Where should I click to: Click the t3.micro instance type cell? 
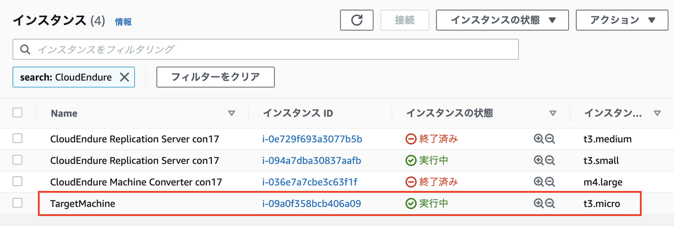pos(602,204)
